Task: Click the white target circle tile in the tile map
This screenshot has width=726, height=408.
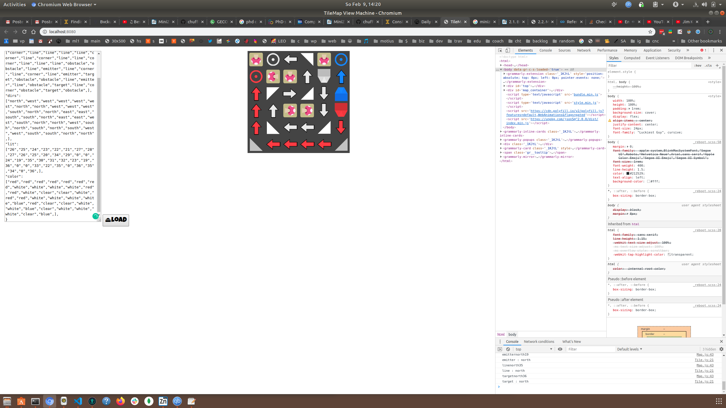Action: coord(273,59)
